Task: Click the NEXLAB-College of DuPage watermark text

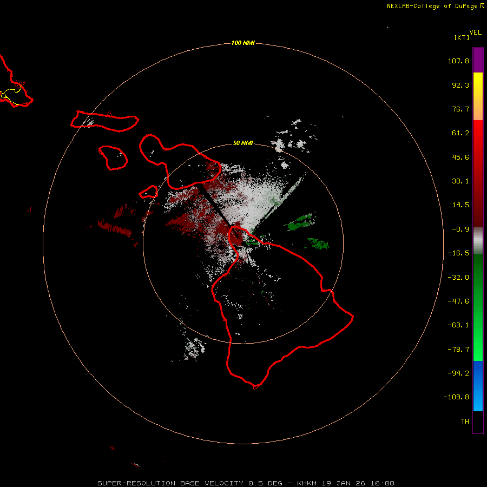Action: 435,6
